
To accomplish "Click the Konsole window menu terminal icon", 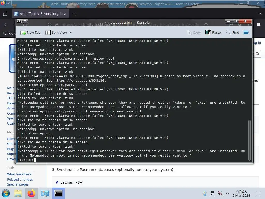I will [19, 21].
